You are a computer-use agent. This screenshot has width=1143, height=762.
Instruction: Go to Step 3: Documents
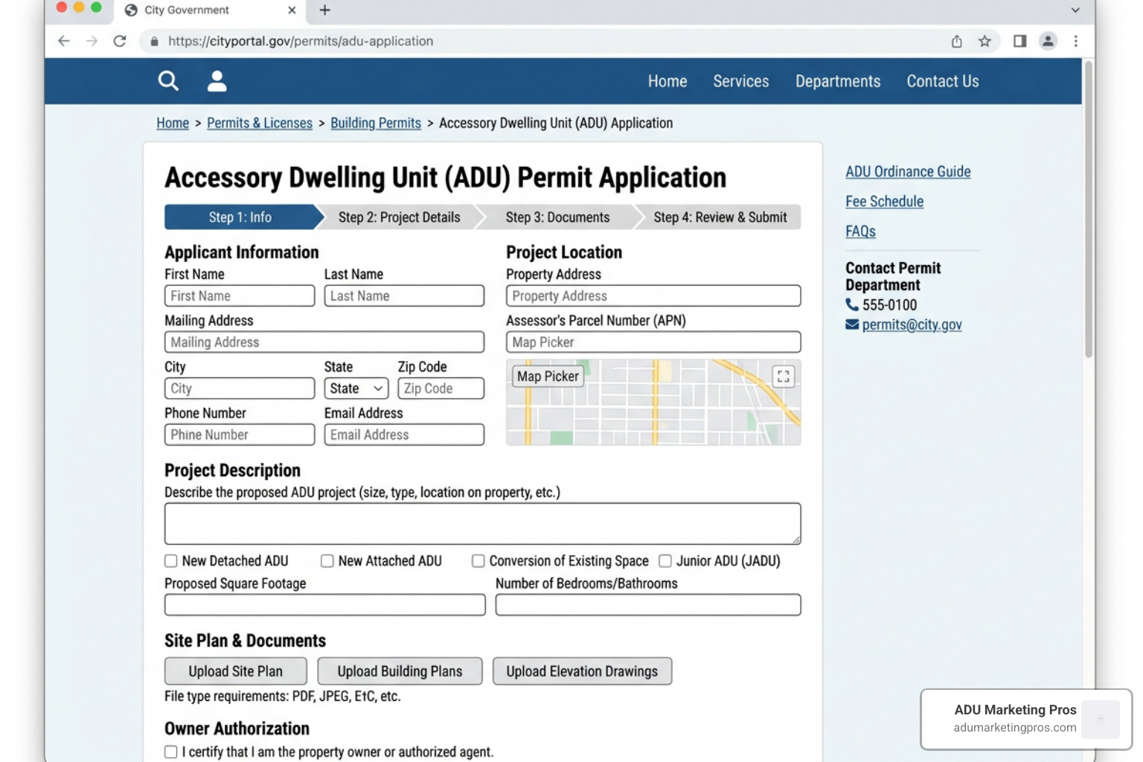coord(557,217)
